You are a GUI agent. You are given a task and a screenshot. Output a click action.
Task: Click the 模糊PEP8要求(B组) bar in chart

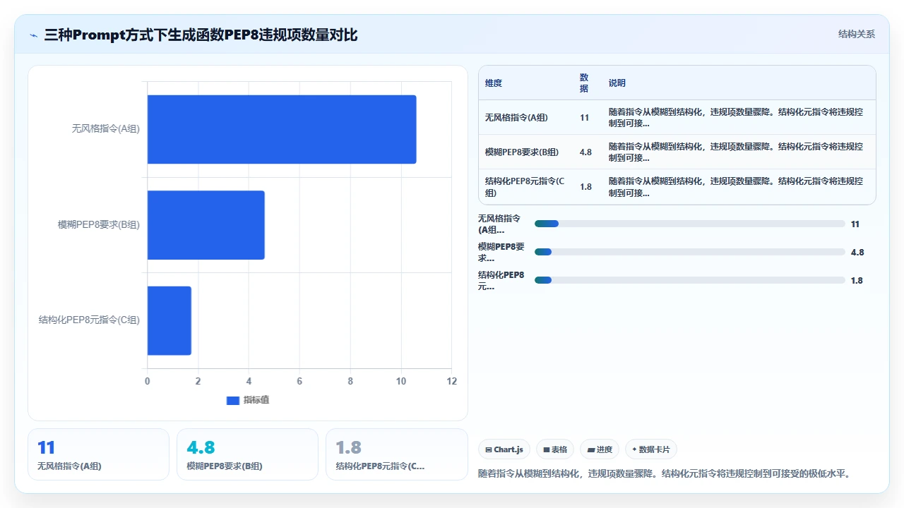tap(206, 225)
